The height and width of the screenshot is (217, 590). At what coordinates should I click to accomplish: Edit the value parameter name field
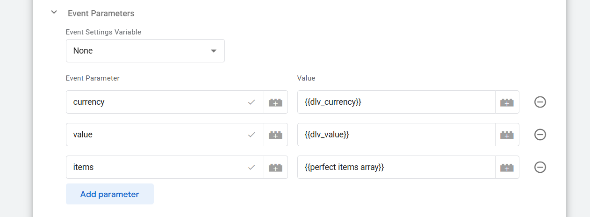click(x=157, y=135)
